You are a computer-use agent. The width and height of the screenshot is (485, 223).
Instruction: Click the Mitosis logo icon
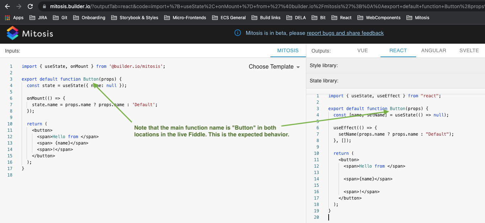[12, 33]
